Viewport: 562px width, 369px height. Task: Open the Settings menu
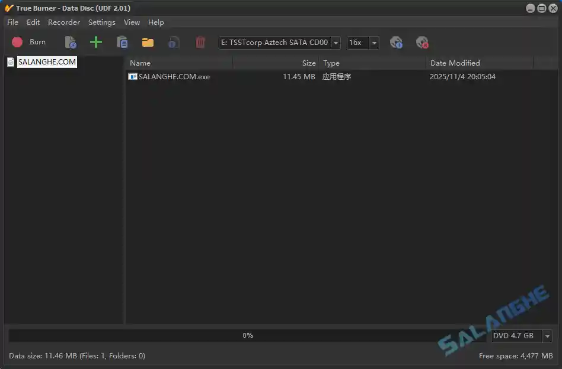[101, 22]
